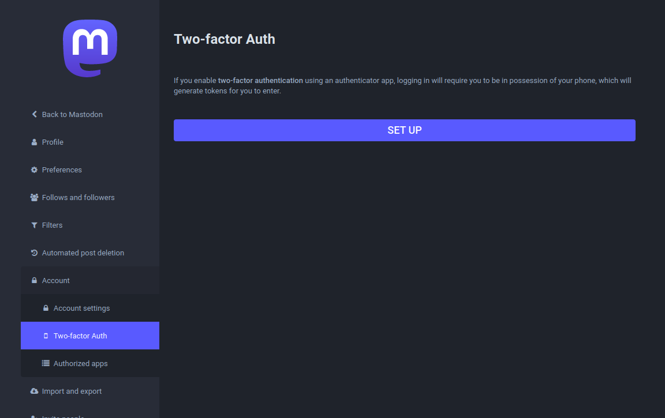Screen dimensions: 665x418
Task: Click the Follows and followers group icon
Action: pyautogui.click(x=35, y=198)
